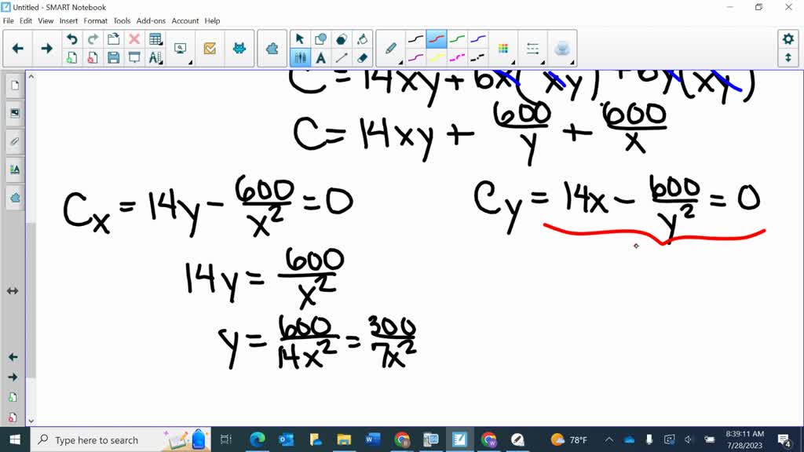Image resolution: width=804 pixels, height=452 pixels.
Task: Delete the page from the sidebar
Action: click(13, 417)
